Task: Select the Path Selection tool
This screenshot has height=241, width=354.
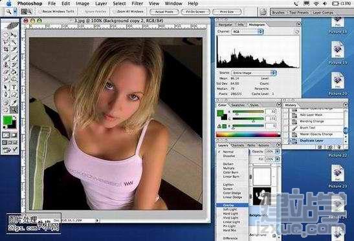Action: click(x=6, y=87)
